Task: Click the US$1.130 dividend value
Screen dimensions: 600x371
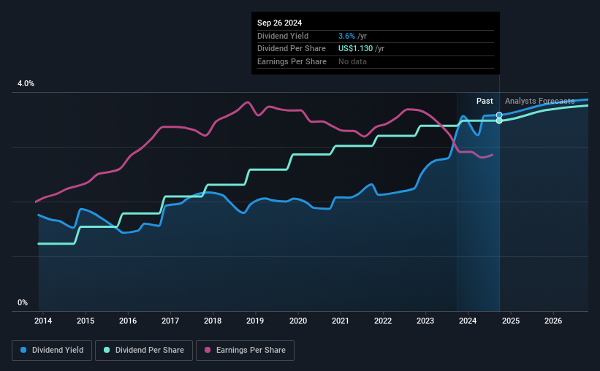Action: click(x=355, y=49)
